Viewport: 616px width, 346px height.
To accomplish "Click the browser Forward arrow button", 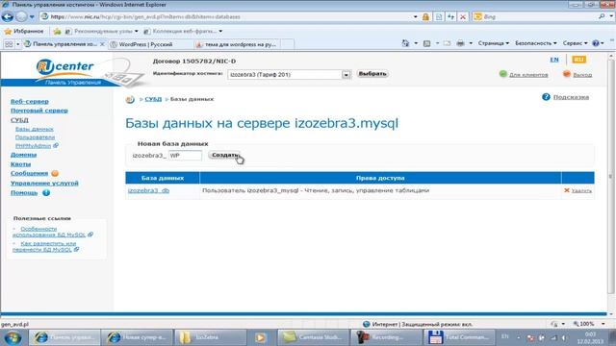I will (21, 17).
